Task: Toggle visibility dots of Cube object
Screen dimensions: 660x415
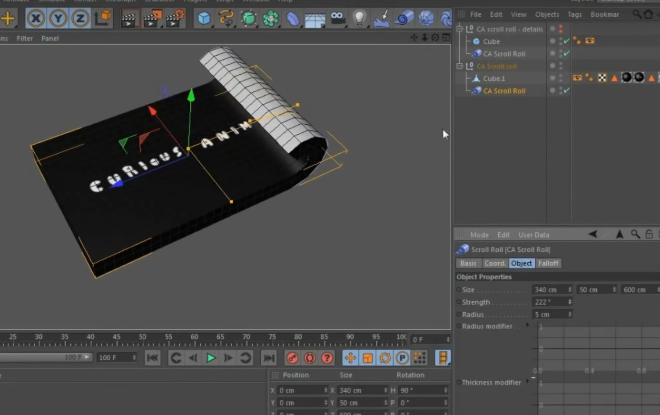Action: [x=560, y=41]
